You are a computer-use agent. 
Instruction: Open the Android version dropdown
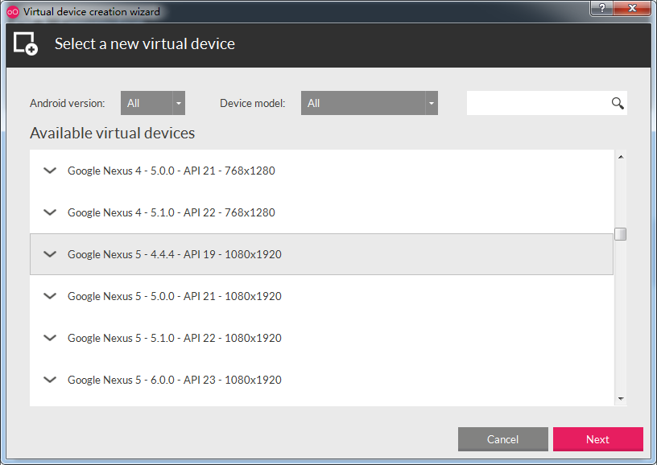[153, 103]
